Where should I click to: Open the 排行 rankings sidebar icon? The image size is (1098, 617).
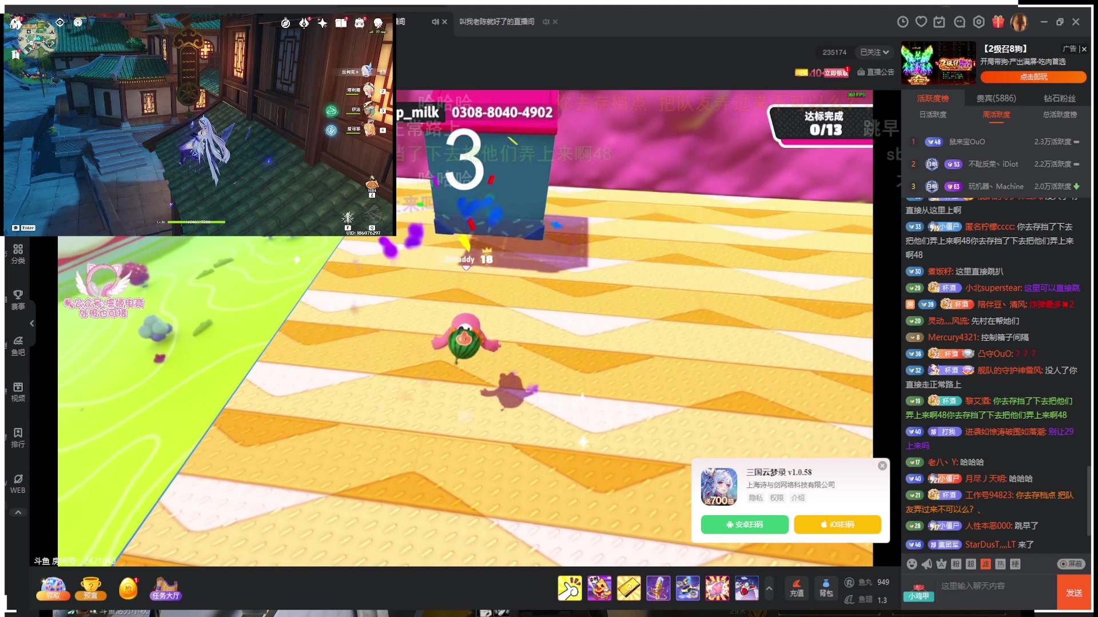coord(18,438)
